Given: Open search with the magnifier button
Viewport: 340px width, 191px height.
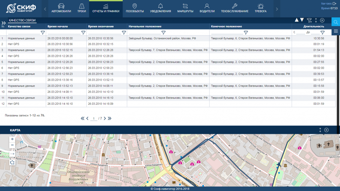Looking at the screenshot, I should click(336, 22).
